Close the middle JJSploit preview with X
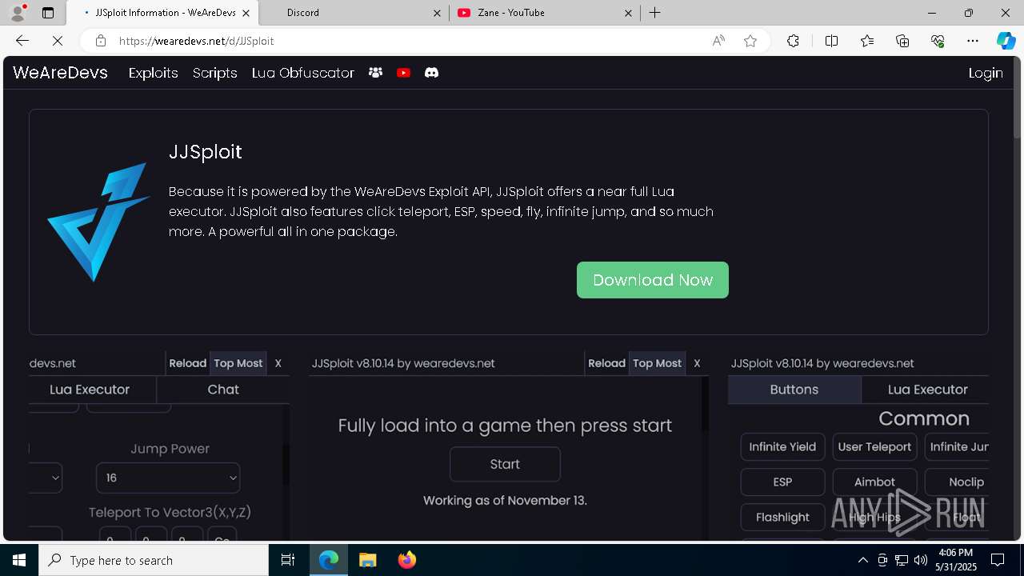Image resolution: width=1024 pixels, height=576 pixels. pos(697,363)
